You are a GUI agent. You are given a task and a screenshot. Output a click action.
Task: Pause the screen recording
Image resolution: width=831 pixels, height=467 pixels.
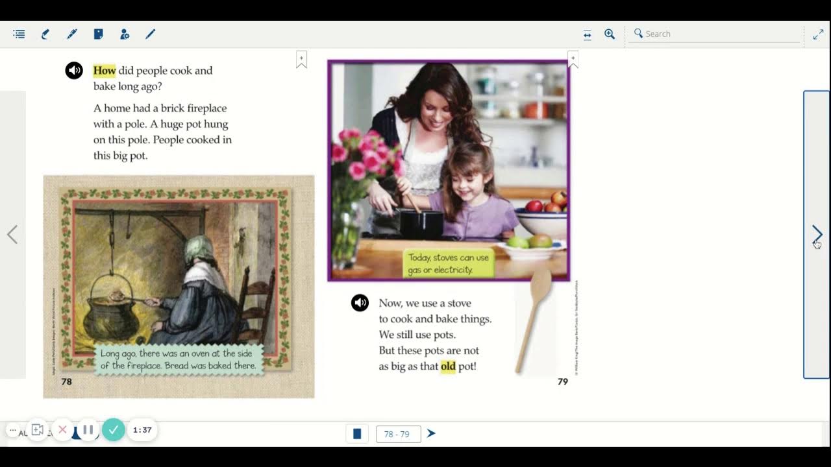pos(88,429)
